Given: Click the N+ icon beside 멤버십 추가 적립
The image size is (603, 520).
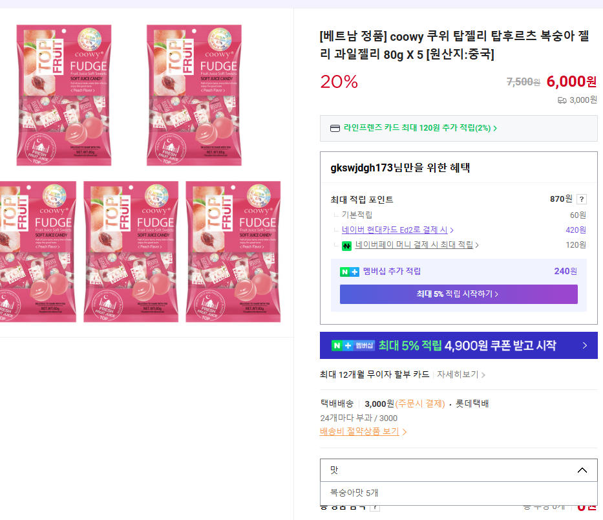Looking at the screenshot, I should 349,272.
